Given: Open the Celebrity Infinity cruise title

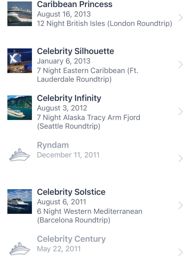Looking at the screenshot, I should coord(69,98).
